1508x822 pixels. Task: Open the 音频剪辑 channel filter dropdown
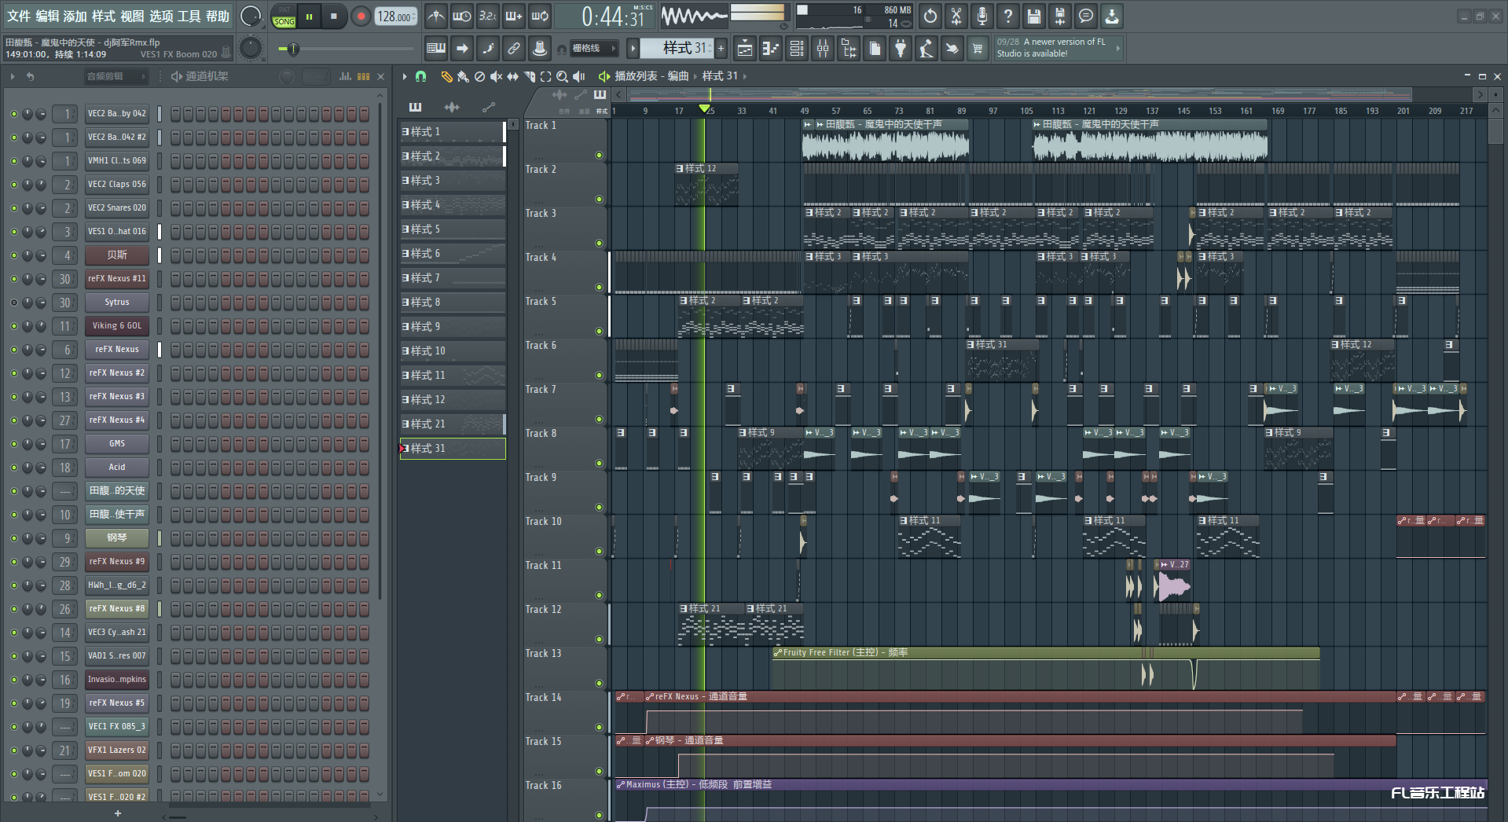116,76
